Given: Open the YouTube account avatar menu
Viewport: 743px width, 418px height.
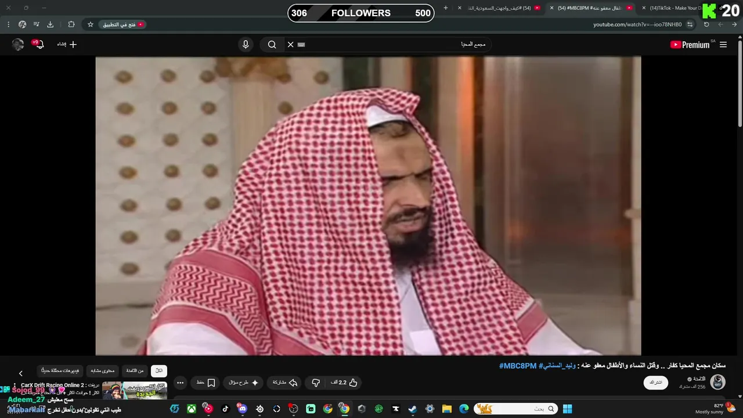Looking at the screenshot, I should click(x=18, y=45).
